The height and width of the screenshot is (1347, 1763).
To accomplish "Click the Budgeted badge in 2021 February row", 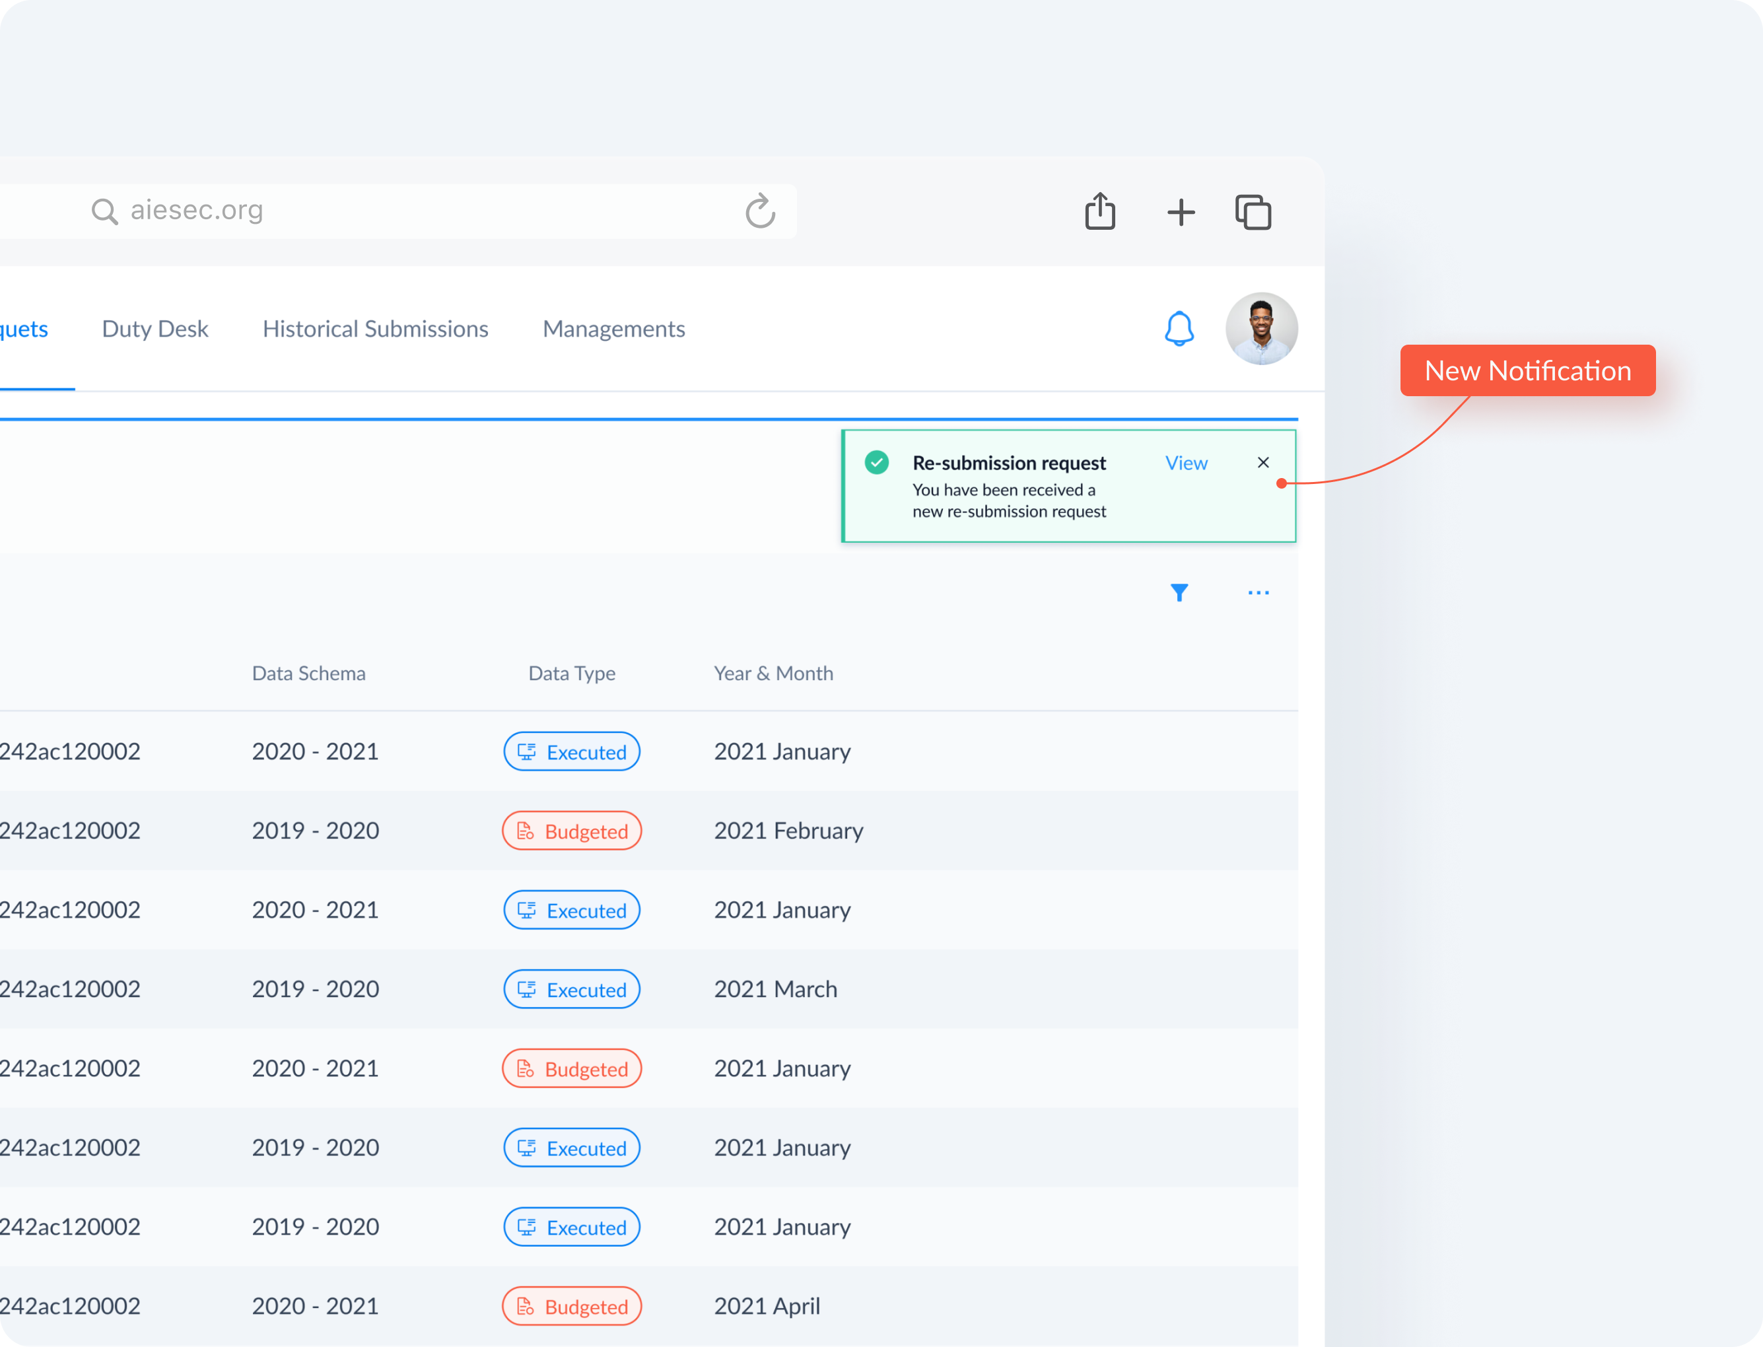I will 572,831.
